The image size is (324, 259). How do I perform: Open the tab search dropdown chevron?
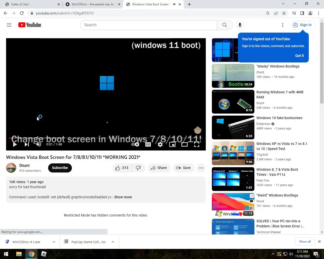pos(283,4)
